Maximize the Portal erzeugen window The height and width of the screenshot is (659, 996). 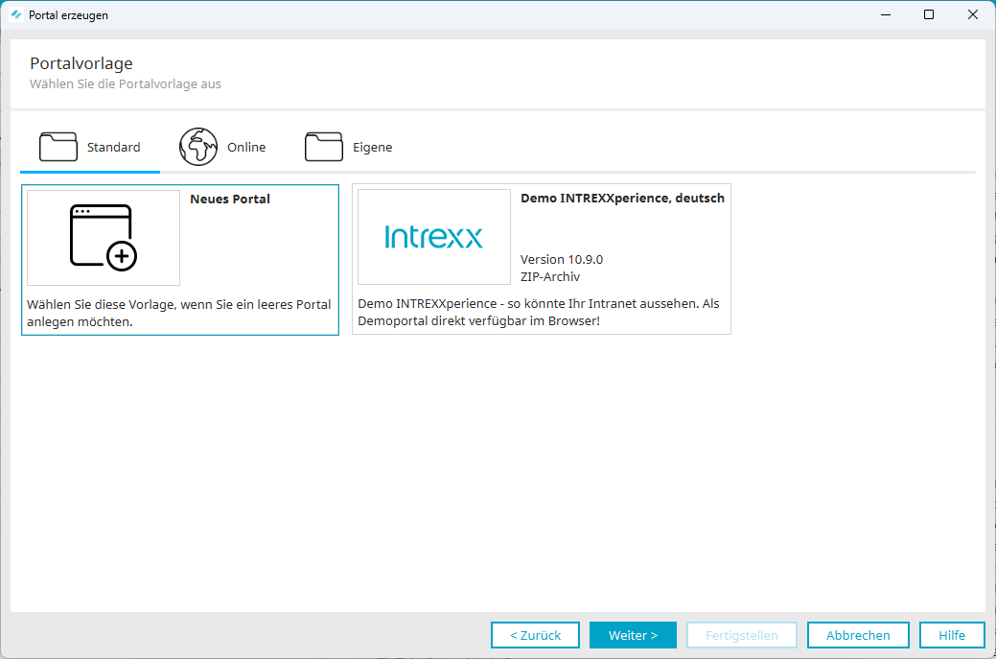click(x=929, y=14)
